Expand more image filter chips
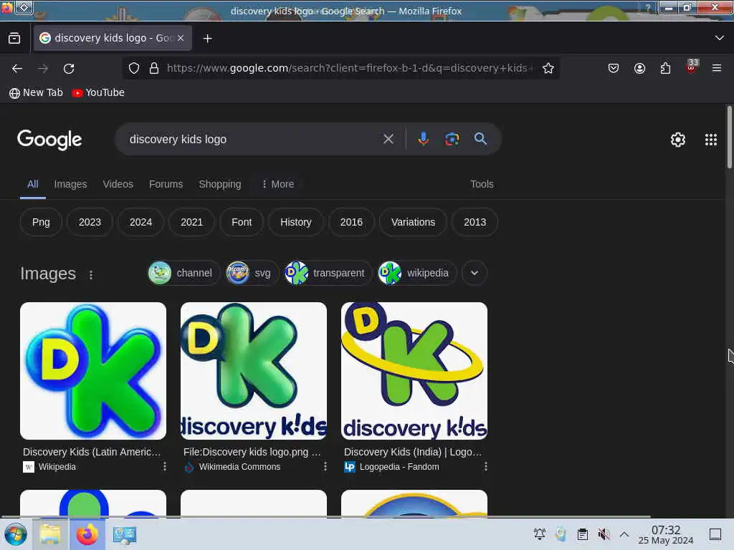This screenshot has height=550, width=734. 475,273
